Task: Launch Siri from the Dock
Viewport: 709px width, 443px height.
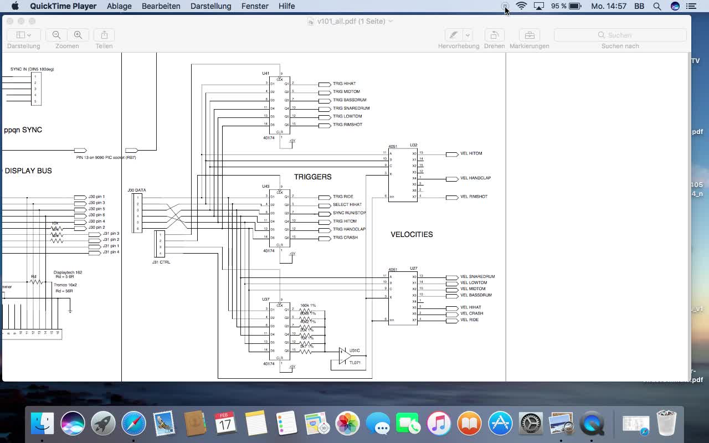Action: click(x=73, y=424)
